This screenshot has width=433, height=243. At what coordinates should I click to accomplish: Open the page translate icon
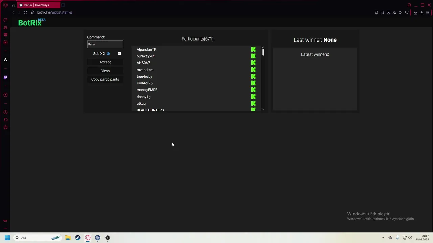[x=394, y=12]
